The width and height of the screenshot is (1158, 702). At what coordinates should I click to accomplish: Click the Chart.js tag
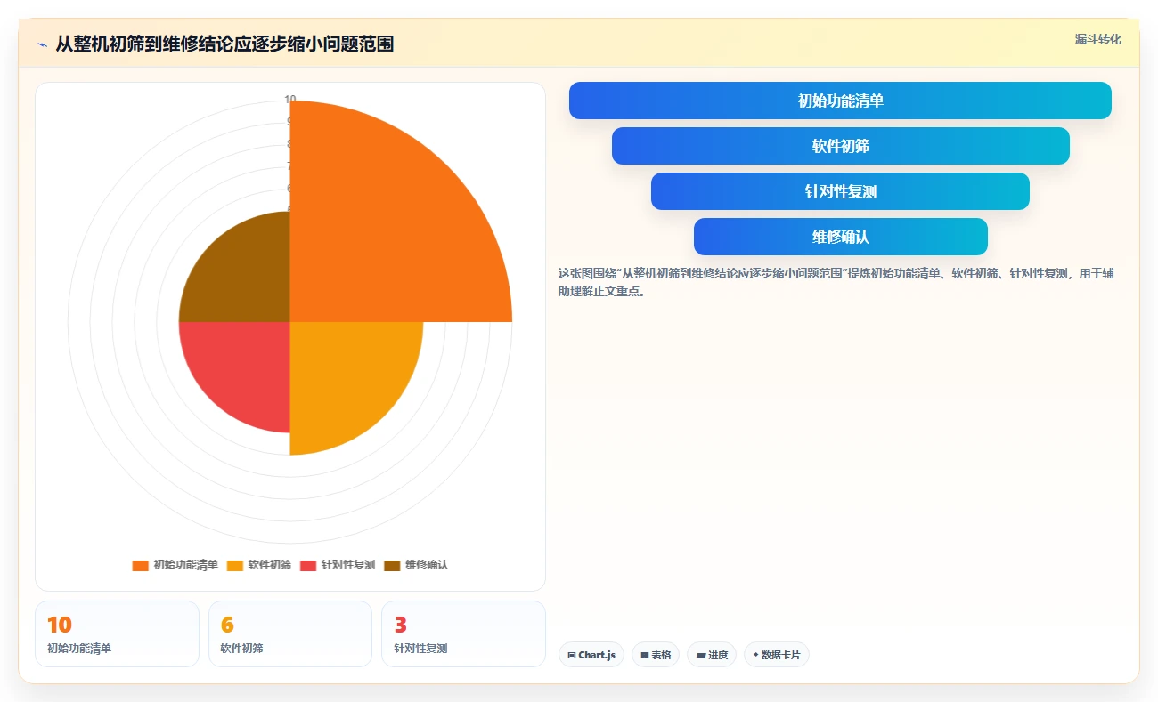click(x=591, y=655)
